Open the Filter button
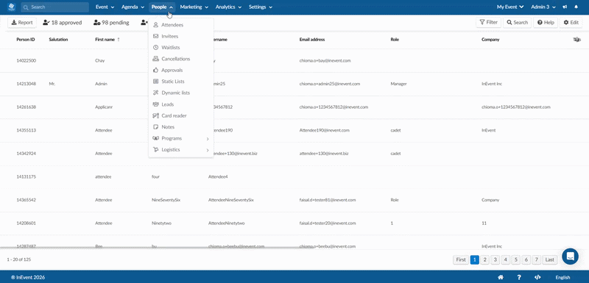 pos(488,23)
